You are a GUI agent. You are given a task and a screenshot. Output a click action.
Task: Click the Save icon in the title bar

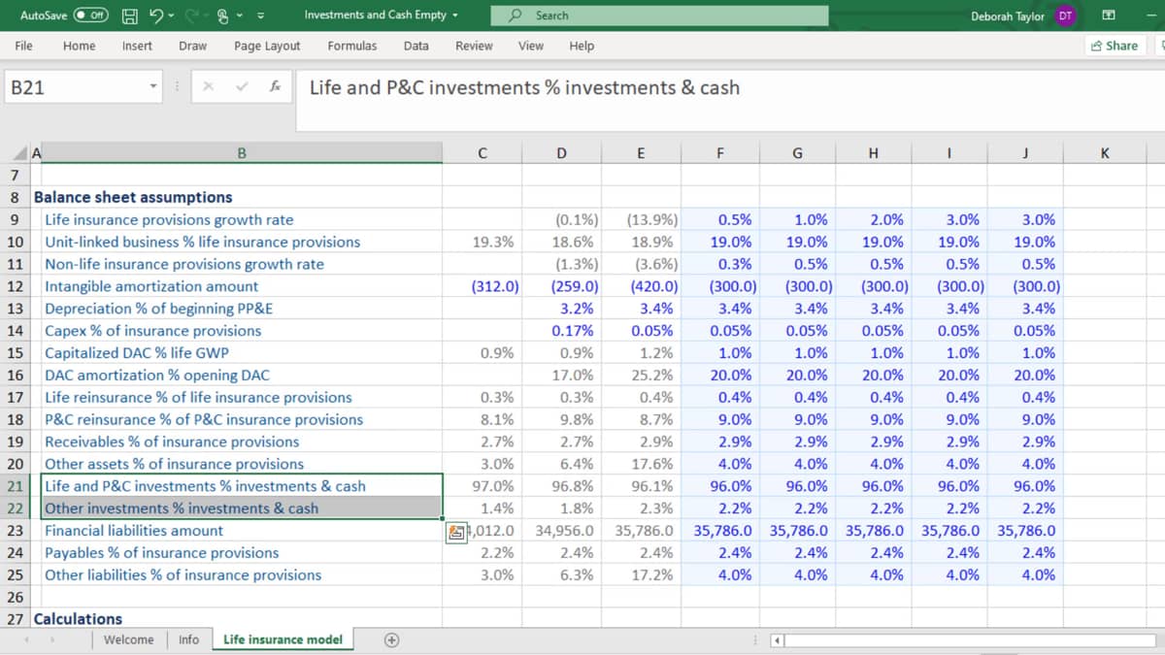[129, 16]
